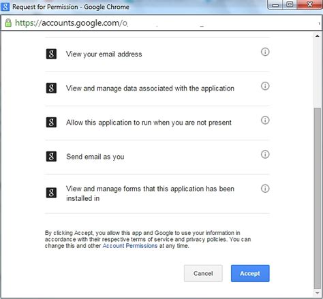Click the Google icon beside View and manage data
This screenshot has height=299, width=323.
click(x=51, y=88)
